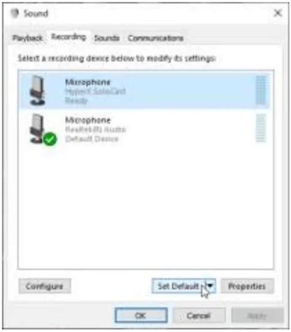Image resolution: width=291 pixels, height=332 pixels.
Task: Select the HyperX microphone device icon
Action: [37, 90]
